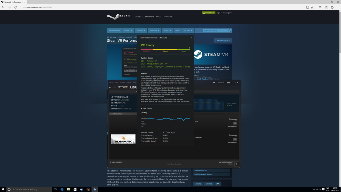Click the browser back arrow
341x192 pixels.
3,7
